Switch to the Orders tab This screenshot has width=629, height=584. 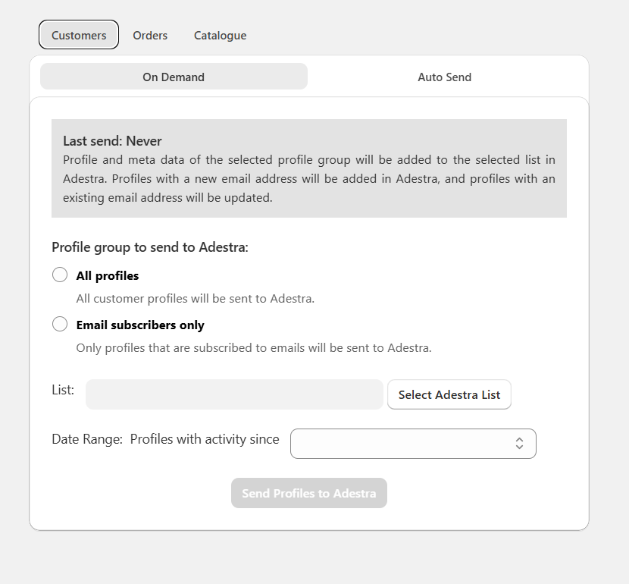pos(149,35)
